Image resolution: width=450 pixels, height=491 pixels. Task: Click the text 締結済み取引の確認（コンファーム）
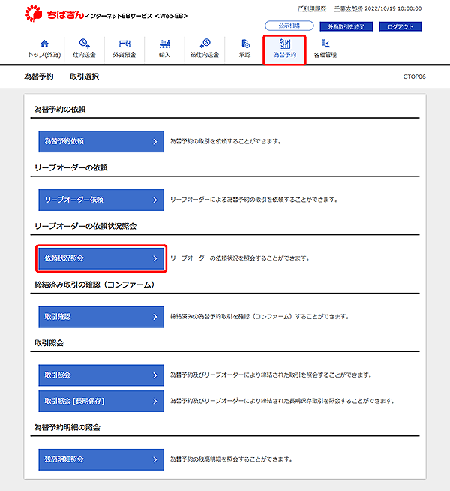coord(94,285)
